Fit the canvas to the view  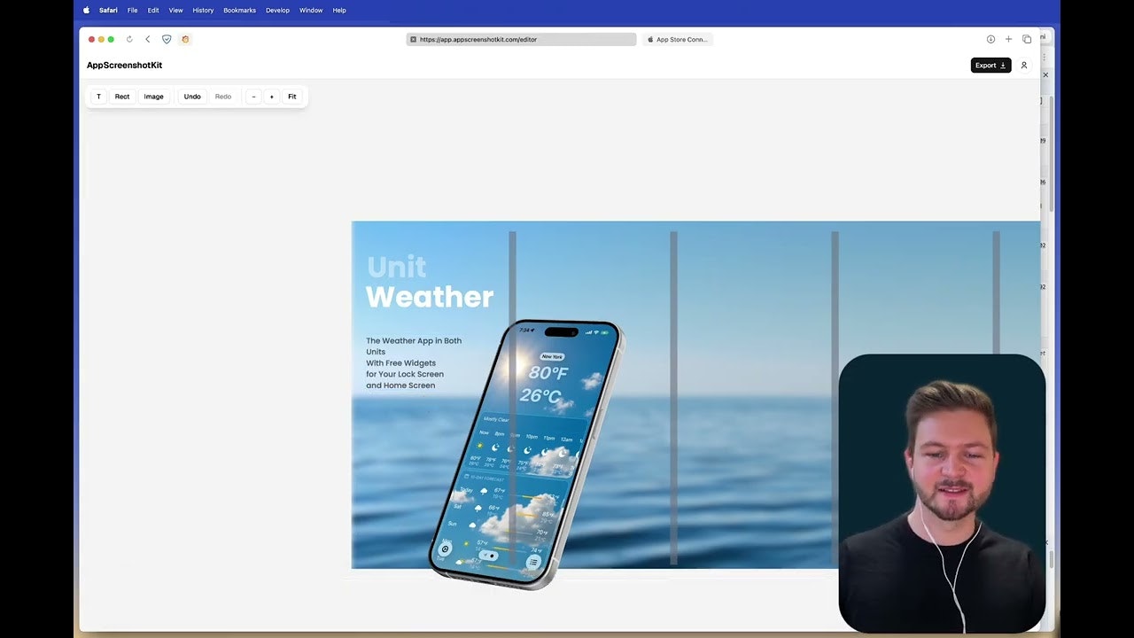(292, 96)
